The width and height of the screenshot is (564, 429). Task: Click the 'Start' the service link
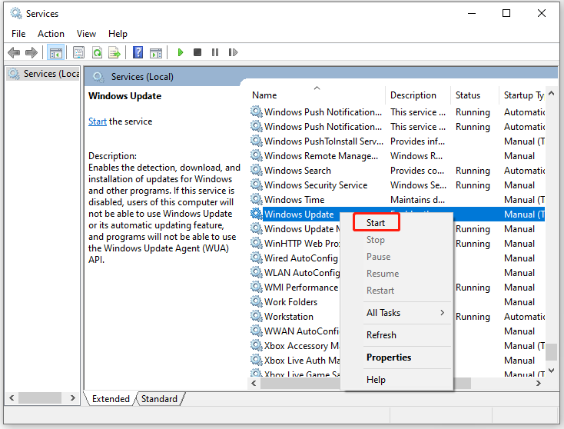tap(98, 121)
